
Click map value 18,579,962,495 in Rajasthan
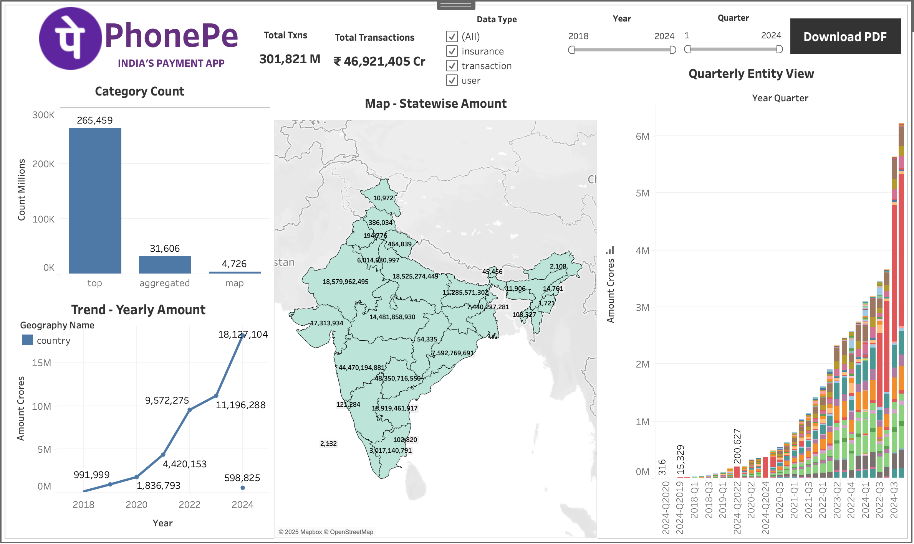[345, 282]
